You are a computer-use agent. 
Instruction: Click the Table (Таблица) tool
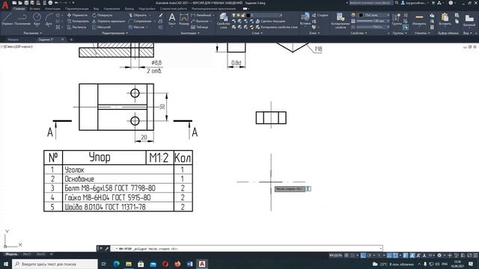coord(200,27)
